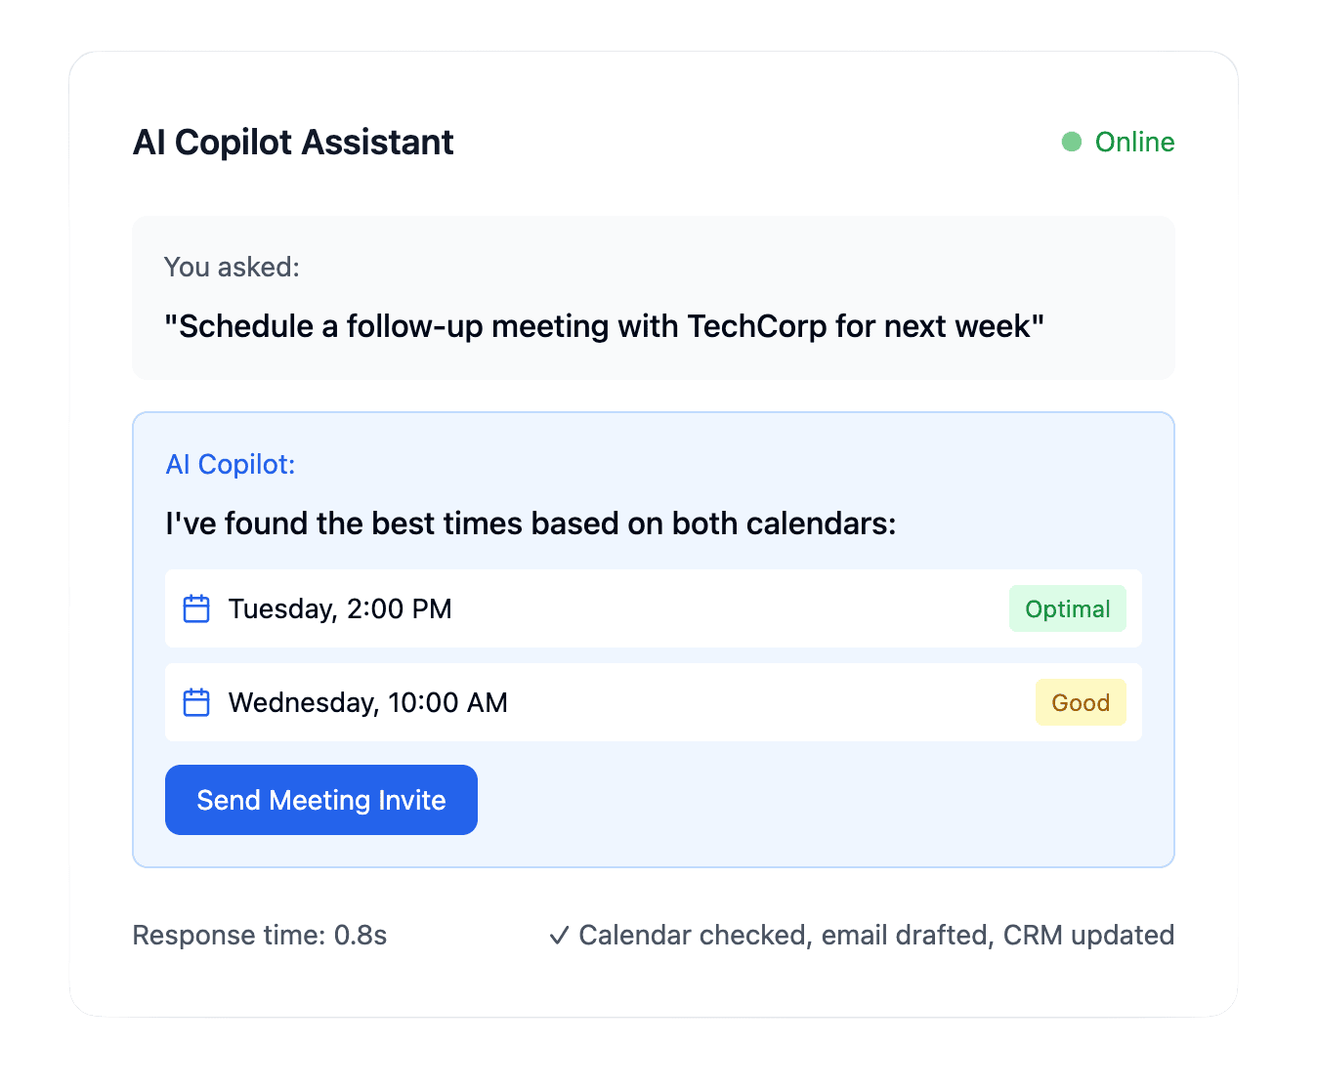Click "Calendar checked" in the status line
The height and width of the screenshot is (1088, 1317).
coord(694,936)
